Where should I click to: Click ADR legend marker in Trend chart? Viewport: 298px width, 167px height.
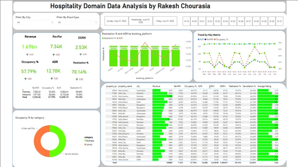pos(199,39)
